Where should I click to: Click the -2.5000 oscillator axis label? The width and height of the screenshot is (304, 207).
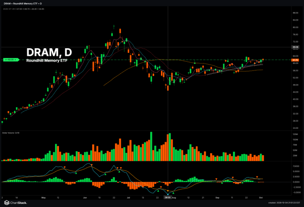click(296, 187)
